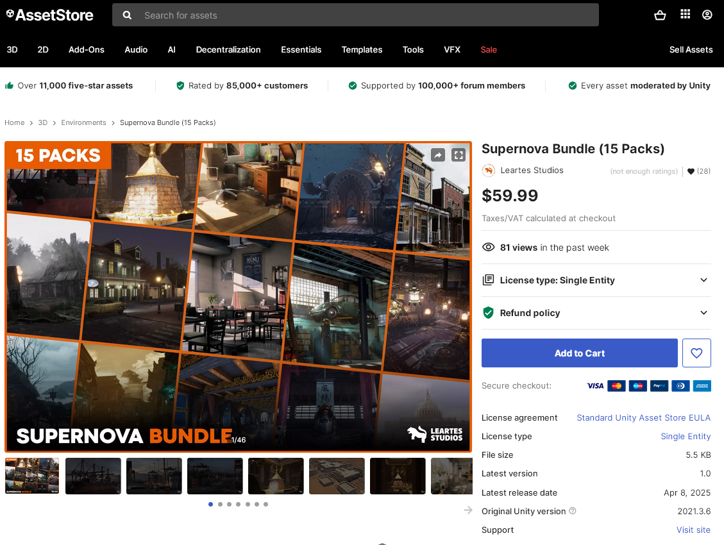This screenshot has height=545, width=724.
Task: Select the fourth carousel page dot
Action: click(x=239, y=504)
